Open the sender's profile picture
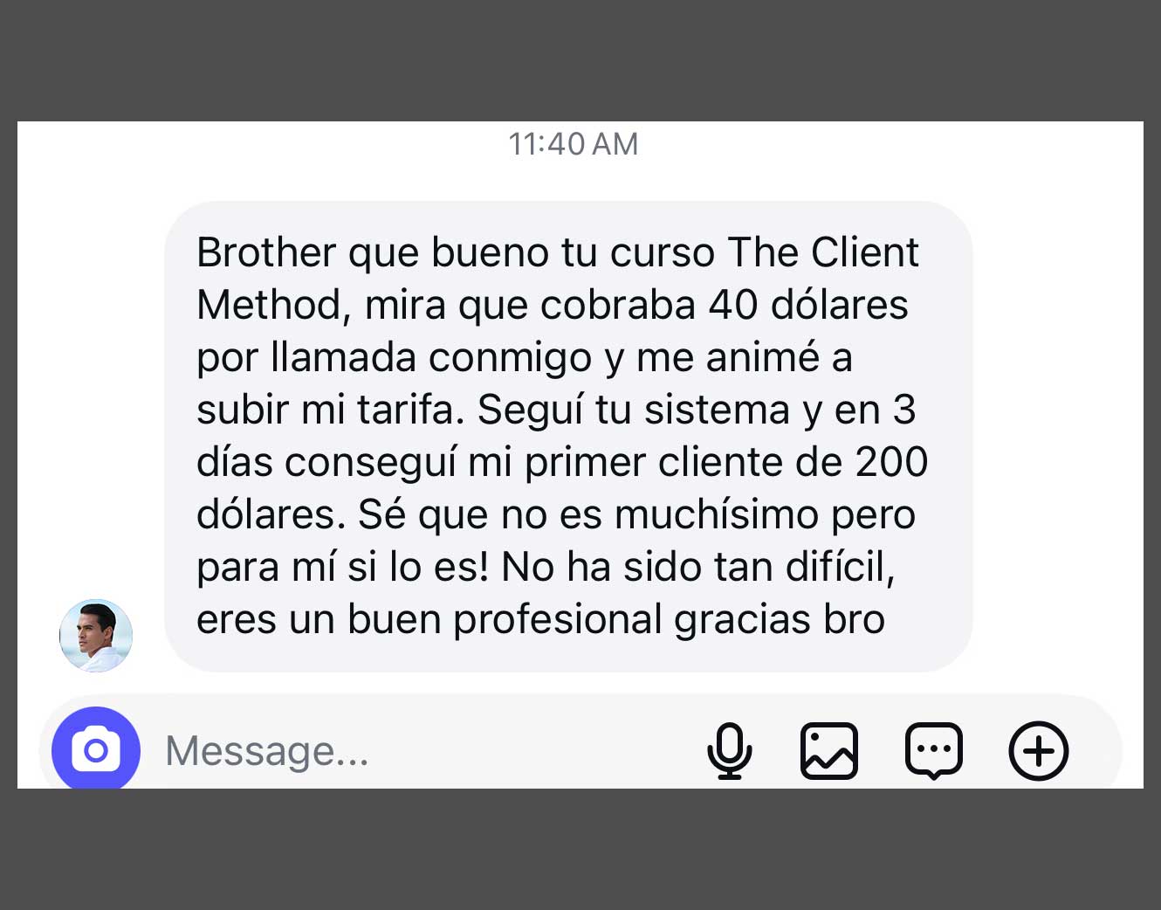Screen dimensions: 1161x910 96,636
